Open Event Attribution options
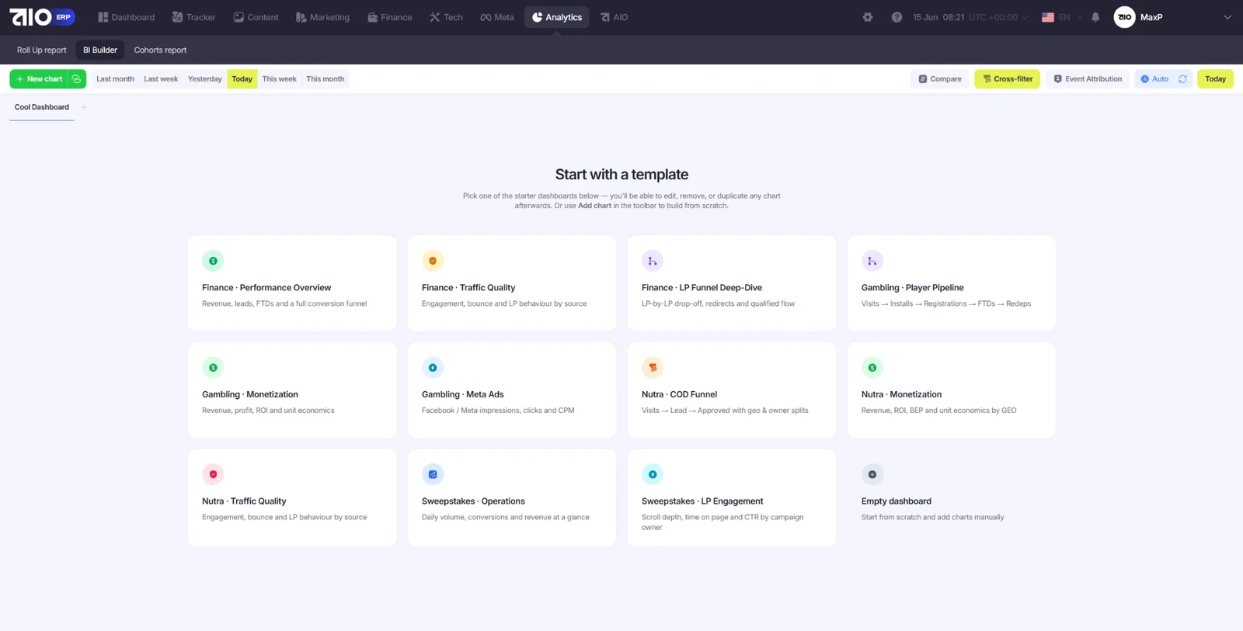 tap(1088, 79)
